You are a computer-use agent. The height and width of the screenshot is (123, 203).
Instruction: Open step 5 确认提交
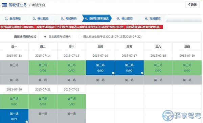[x=125, y=19]
